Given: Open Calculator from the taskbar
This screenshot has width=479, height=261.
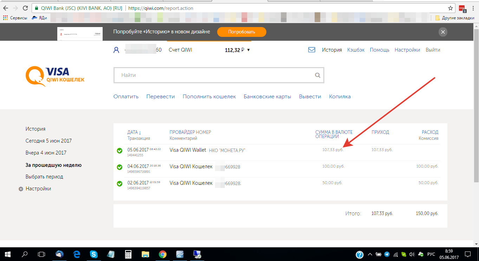Looking at the screenshot, I should click(x=128, y=254).
